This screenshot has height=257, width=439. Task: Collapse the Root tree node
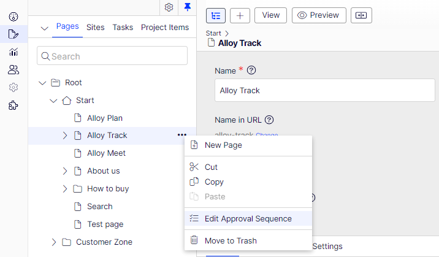(42, 83)
